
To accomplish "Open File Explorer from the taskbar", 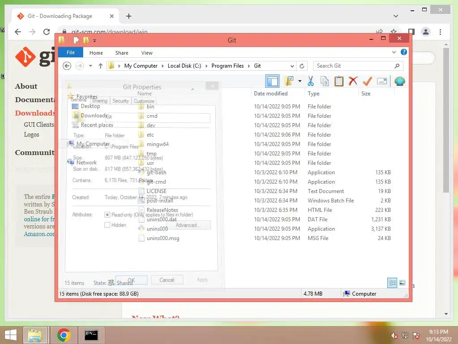I will (x=35, y=335).
